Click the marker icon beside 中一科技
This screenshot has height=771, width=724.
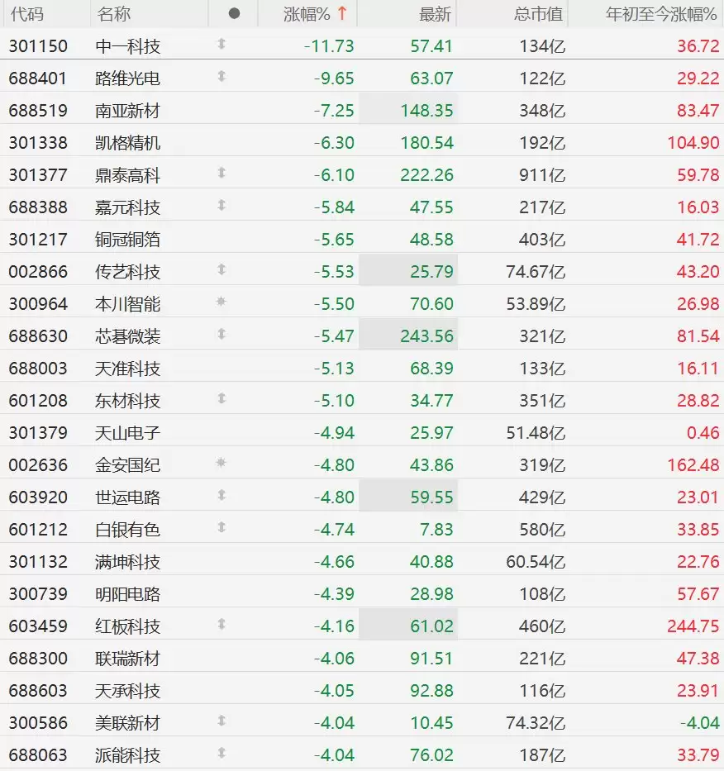(x=221, y=45)
